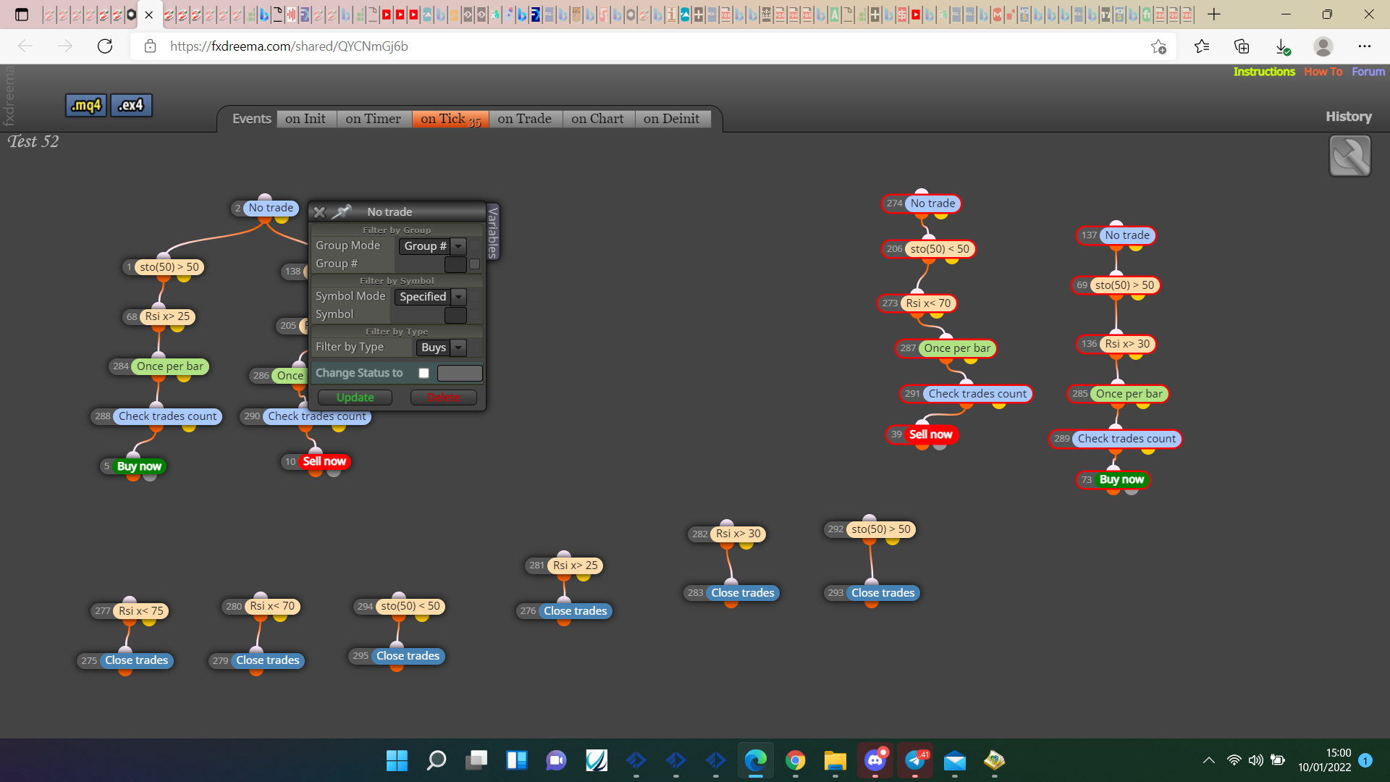Open Windows Search from the taskbar
1390x782 pixels.
[437, 760]
